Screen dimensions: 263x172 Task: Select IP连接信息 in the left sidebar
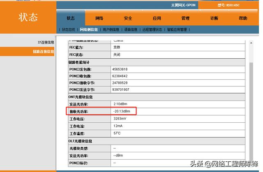click(46, 42)
